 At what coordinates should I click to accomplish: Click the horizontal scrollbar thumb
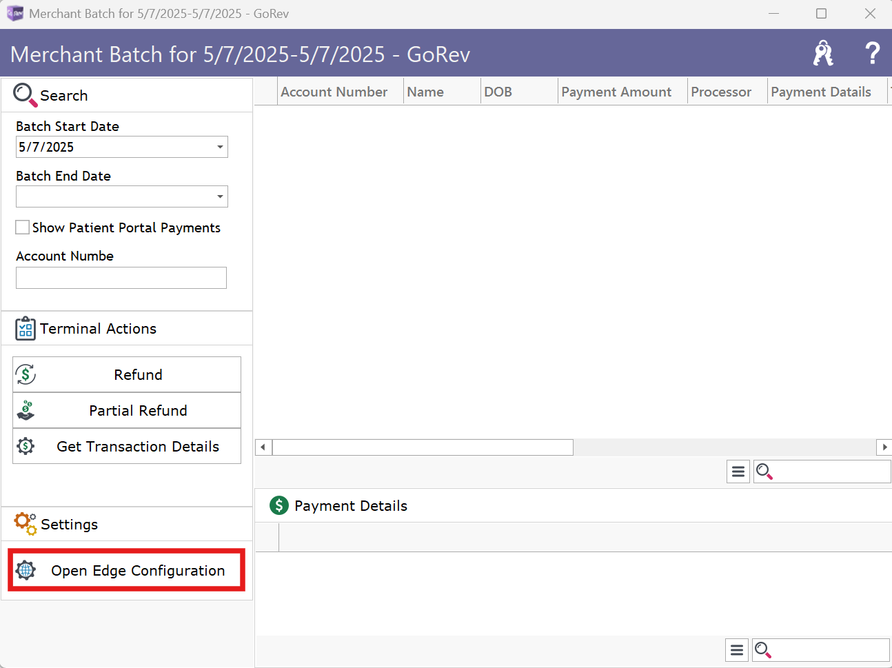pyautogui.click(x=423, y=447)
